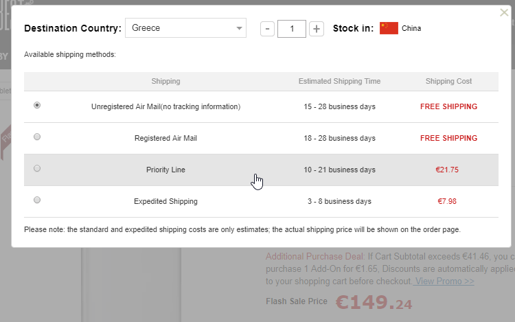The width and height of the screenshot is (515, 322).
Task: Decrease quantity with the minus button
Action: pyautogui.click(x=268, y=29)
